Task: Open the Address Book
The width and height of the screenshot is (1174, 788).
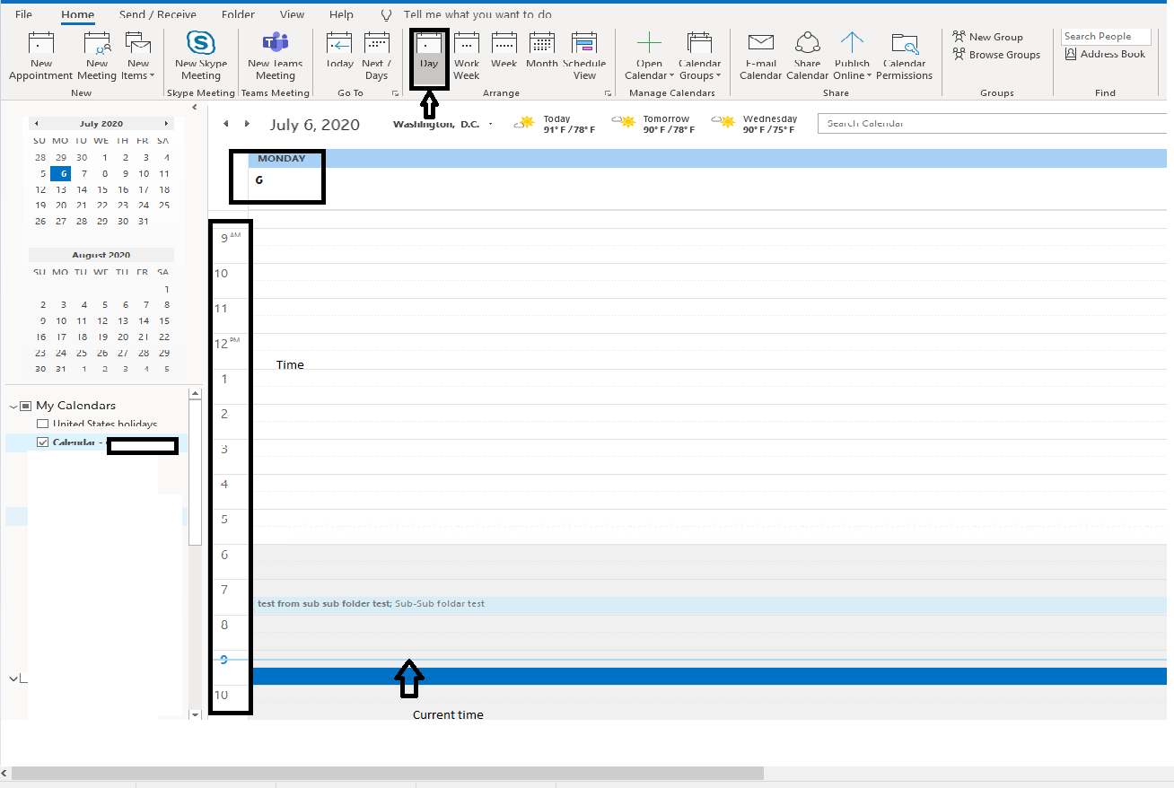Action: pos(1105,54)
